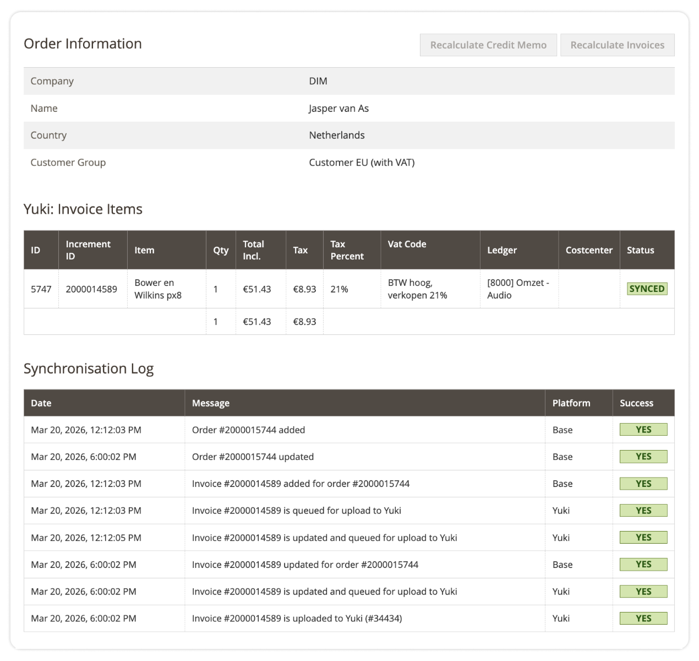The height and width of the screenshot is (661, 699).
Task: Select the SYNCED status badge for item 5747
Action: pyautogui.click(x=647, y=288)
